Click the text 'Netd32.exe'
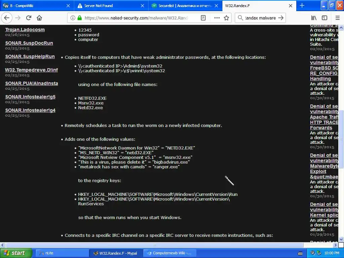Screen dimensions: 344x258 90,107
